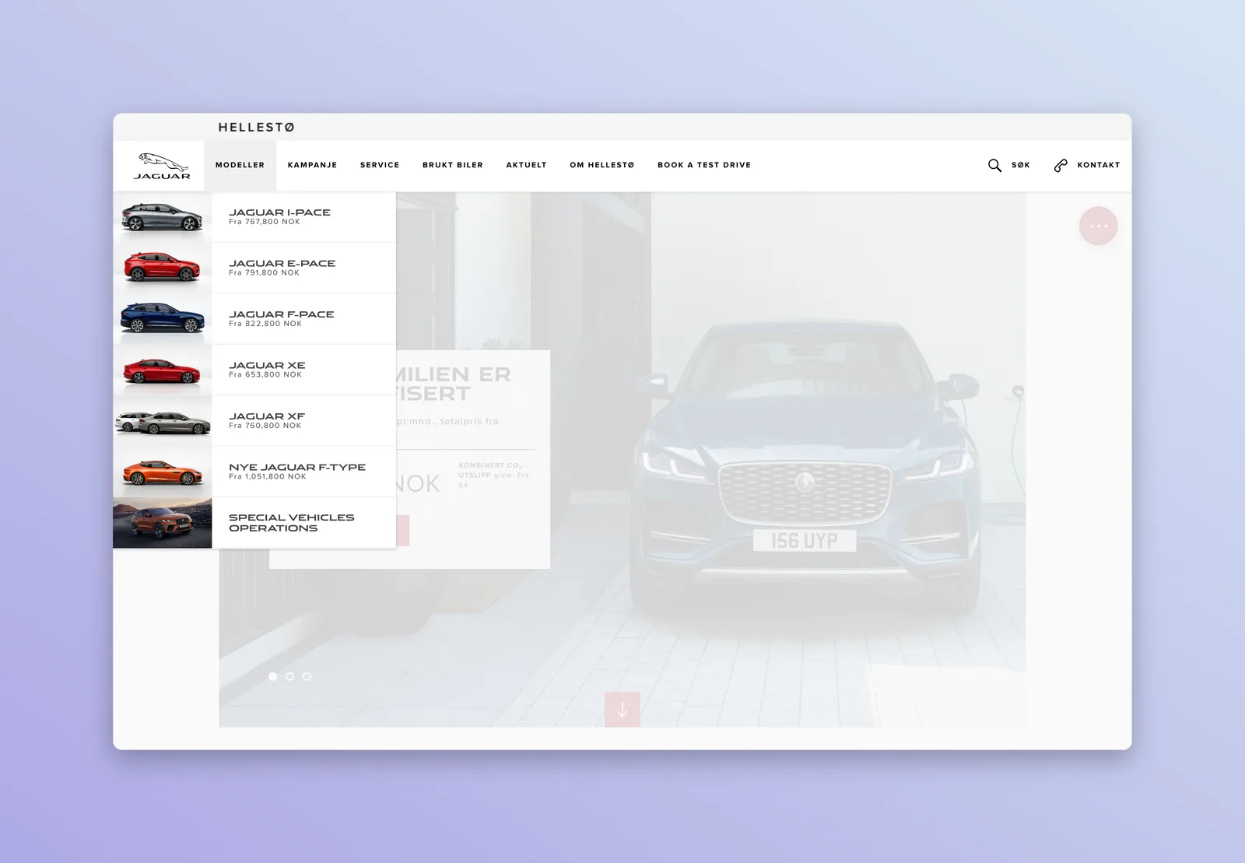The width and height of the screenshot is (1245, 863).
Task: Open the search magnifier icon
Action: point(994,166)
